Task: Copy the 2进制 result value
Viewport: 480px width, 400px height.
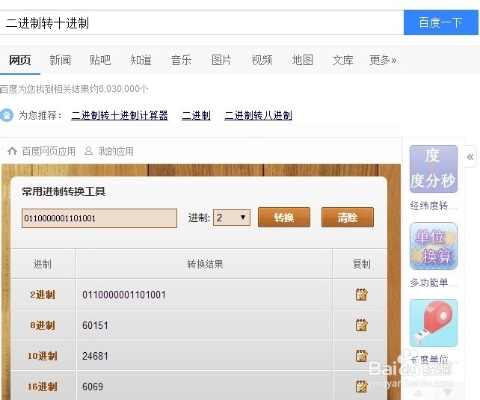Action: click(361, 295)
